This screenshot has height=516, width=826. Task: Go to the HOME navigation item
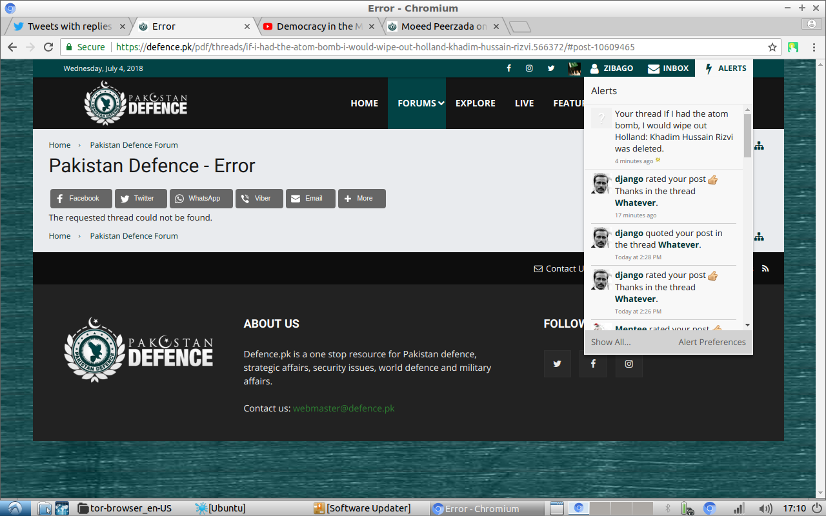(x=365, y=103)
